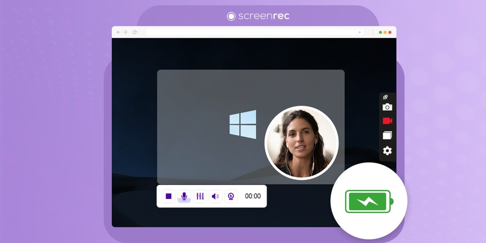
Task: Open the gallery stacked windows icon
Action: [x=387, y=135]
